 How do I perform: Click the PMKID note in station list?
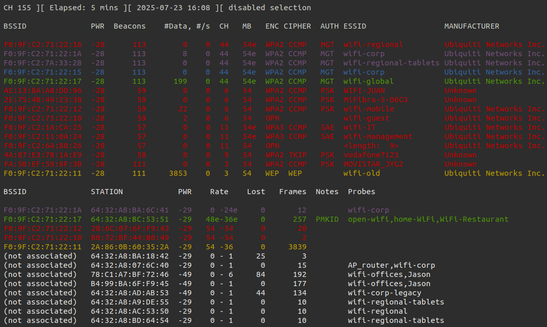[x=327, y=219]
